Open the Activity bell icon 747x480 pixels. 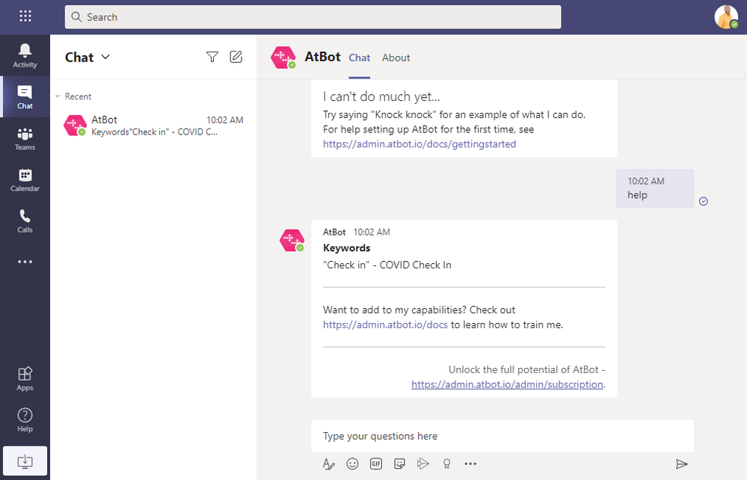tap(25, 55)
